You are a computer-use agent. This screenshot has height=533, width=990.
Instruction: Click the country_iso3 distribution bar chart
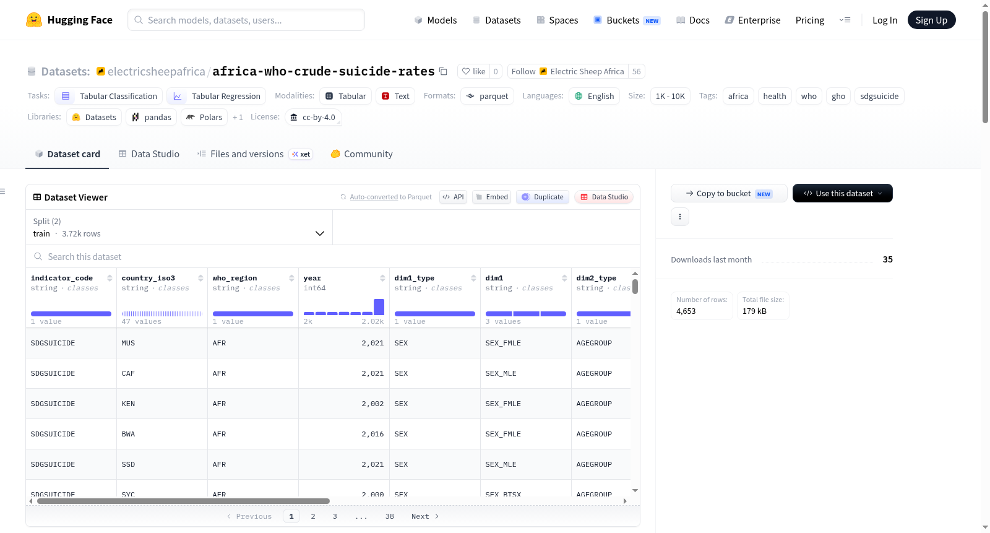(162, 314)
